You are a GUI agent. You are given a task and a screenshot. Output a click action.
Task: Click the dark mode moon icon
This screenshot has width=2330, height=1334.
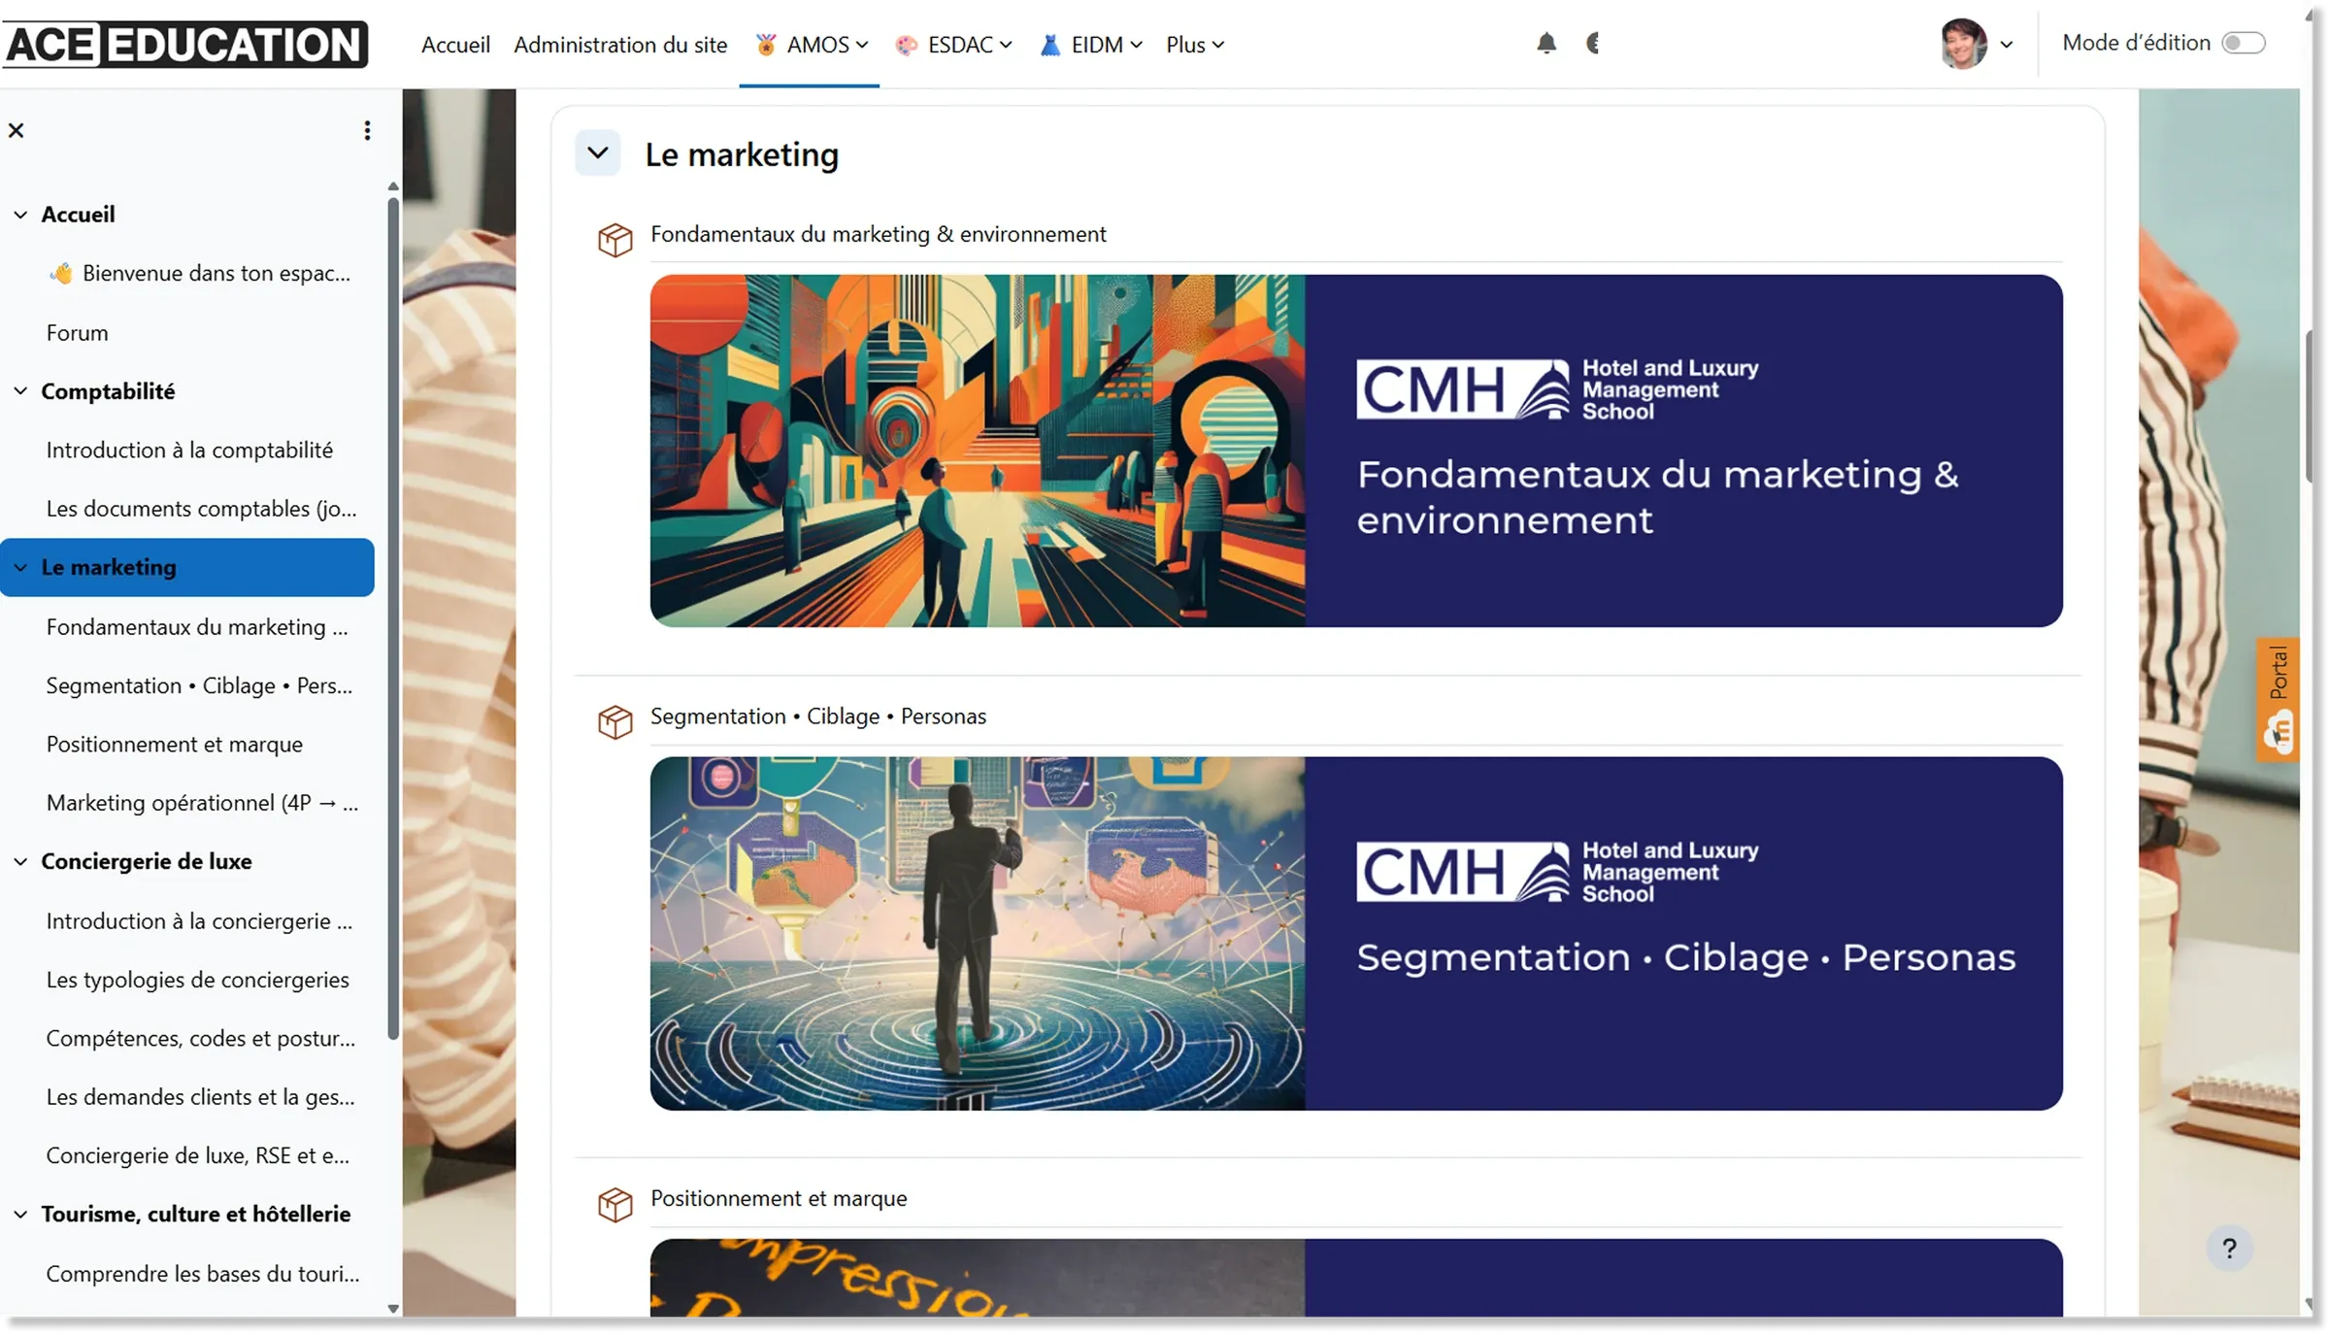click(x=1593, y=44)
